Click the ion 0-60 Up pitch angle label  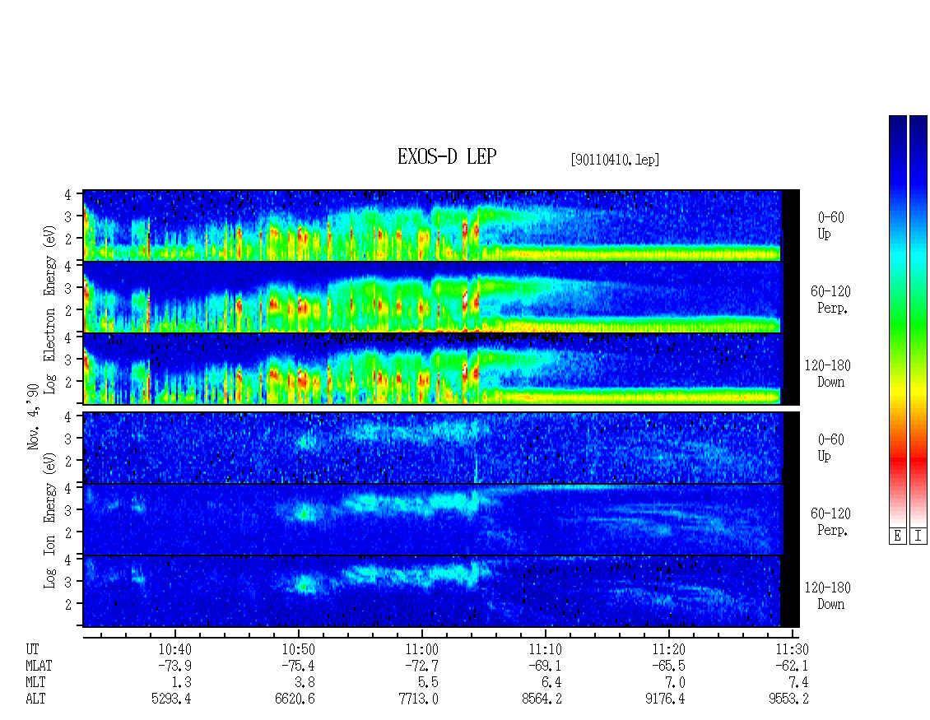pos(830,448)
